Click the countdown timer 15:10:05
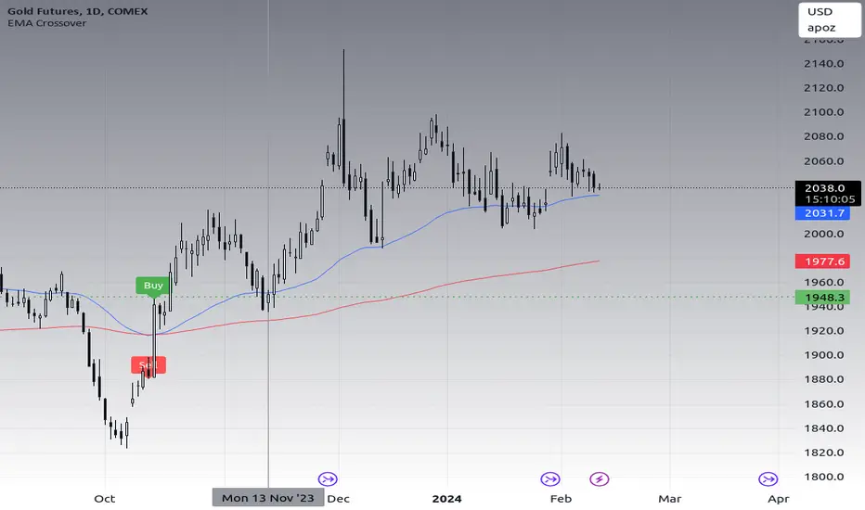865x510 pixels. click(x=830, y=199)
